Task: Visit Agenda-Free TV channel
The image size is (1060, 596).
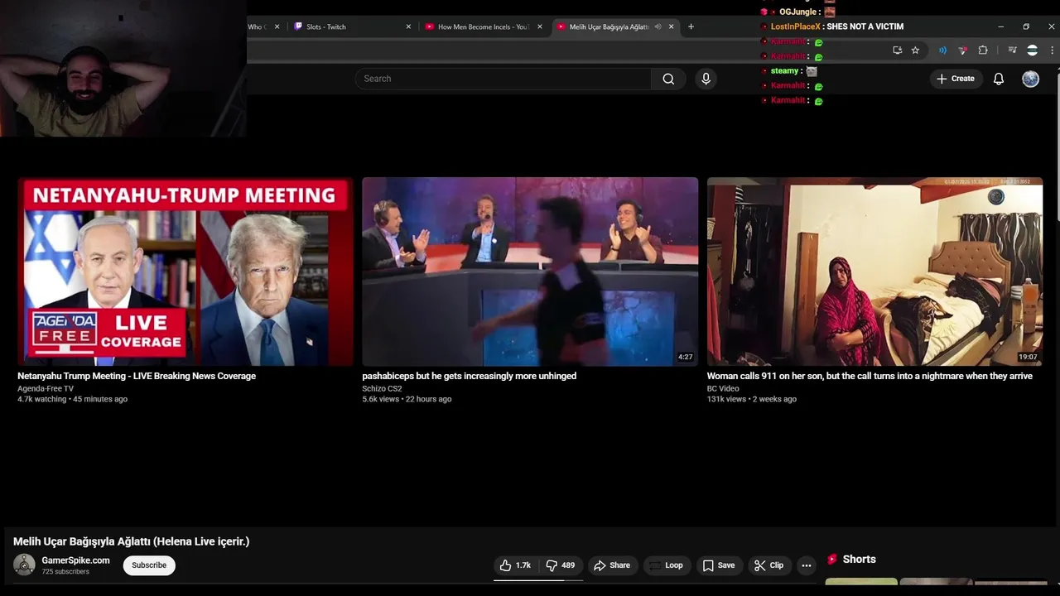Action: (x=46, y=389)
